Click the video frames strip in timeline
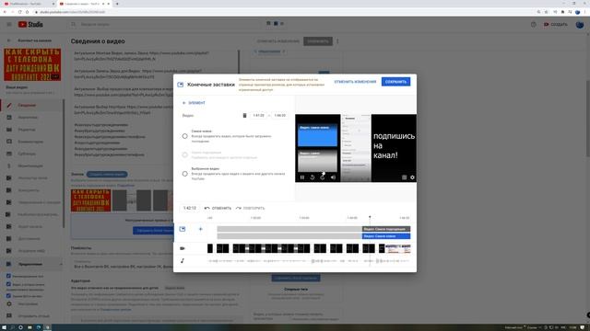The height and width of the screenshot is (331, 590). click(x=309, y=248)
